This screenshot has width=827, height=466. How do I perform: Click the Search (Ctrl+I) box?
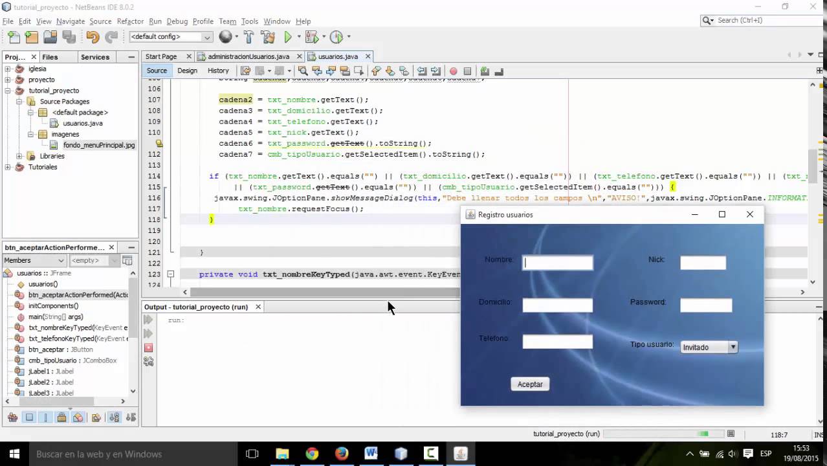(762, 21)
